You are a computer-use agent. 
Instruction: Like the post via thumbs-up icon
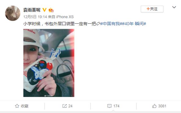click(154, 106)
